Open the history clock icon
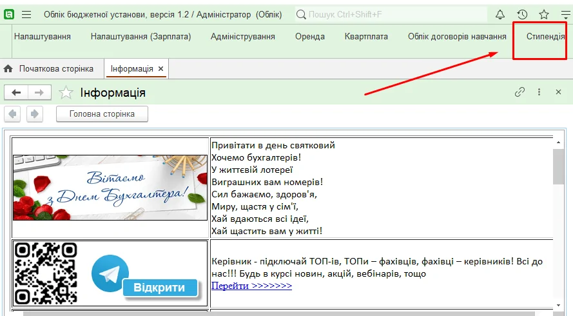573x316 pixels. (522, 15)
